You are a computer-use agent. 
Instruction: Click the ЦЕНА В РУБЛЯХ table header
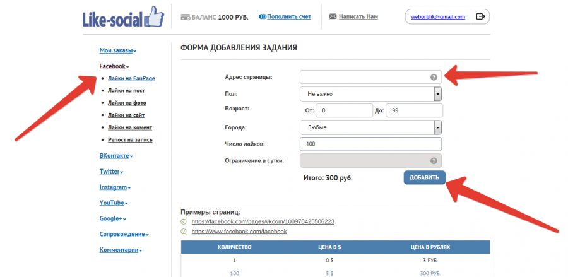tap(430, 247)
